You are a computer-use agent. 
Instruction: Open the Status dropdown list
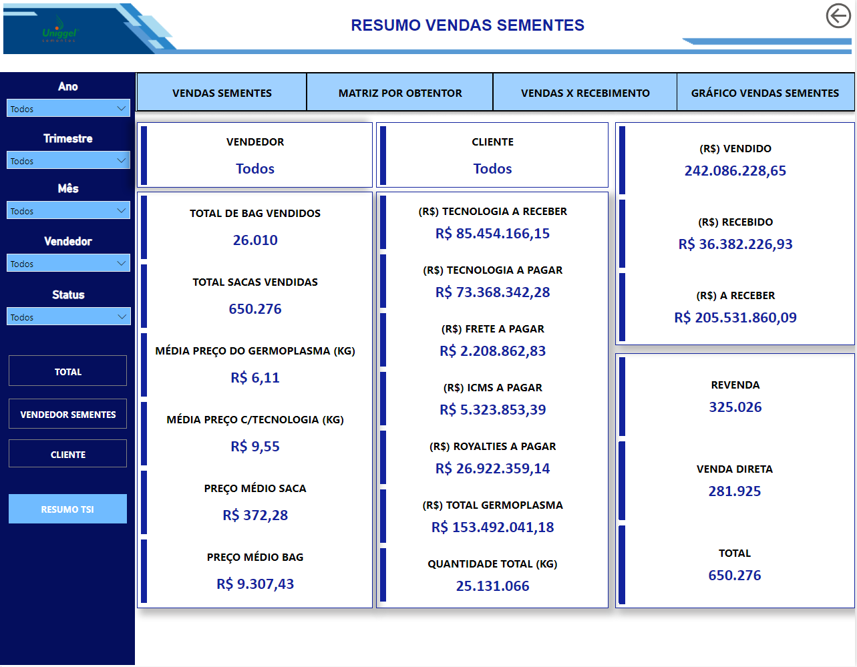[x=68, y=316]
